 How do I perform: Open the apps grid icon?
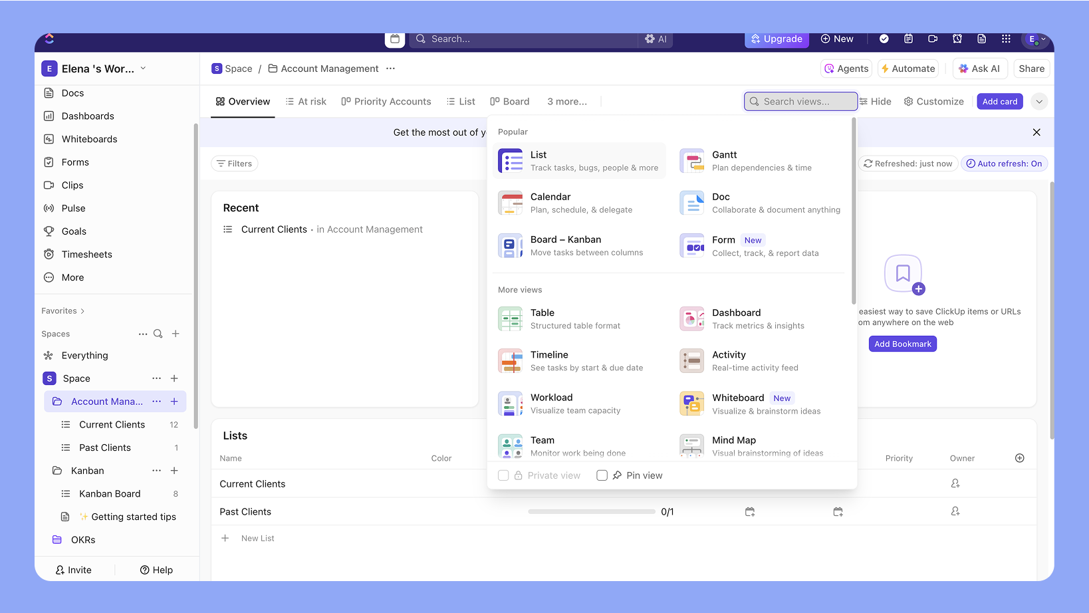1006,39
